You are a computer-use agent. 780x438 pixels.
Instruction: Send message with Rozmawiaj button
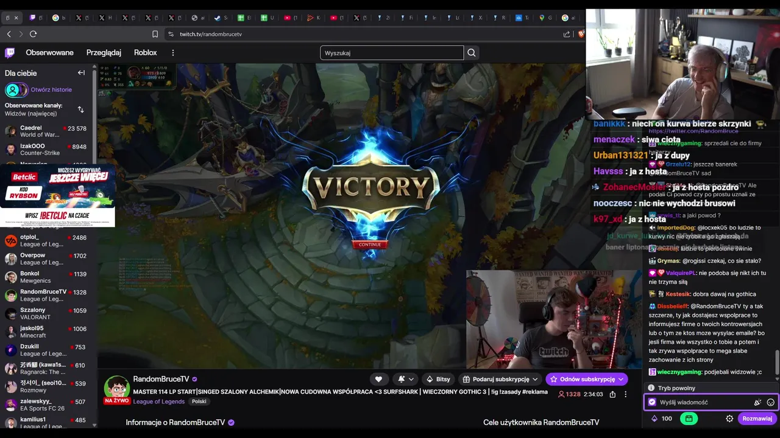(x=757, y=419)
